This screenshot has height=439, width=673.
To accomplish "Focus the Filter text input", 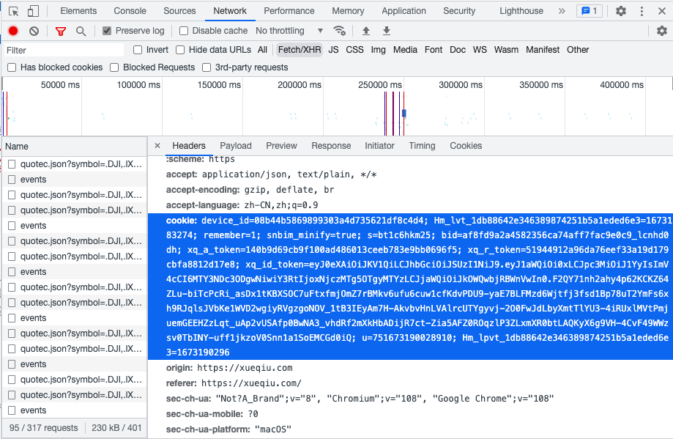I will (64, 51).
